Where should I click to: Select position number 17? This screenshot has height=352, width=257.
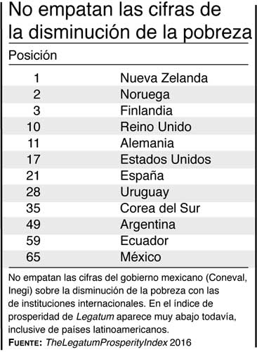point(34,159)
